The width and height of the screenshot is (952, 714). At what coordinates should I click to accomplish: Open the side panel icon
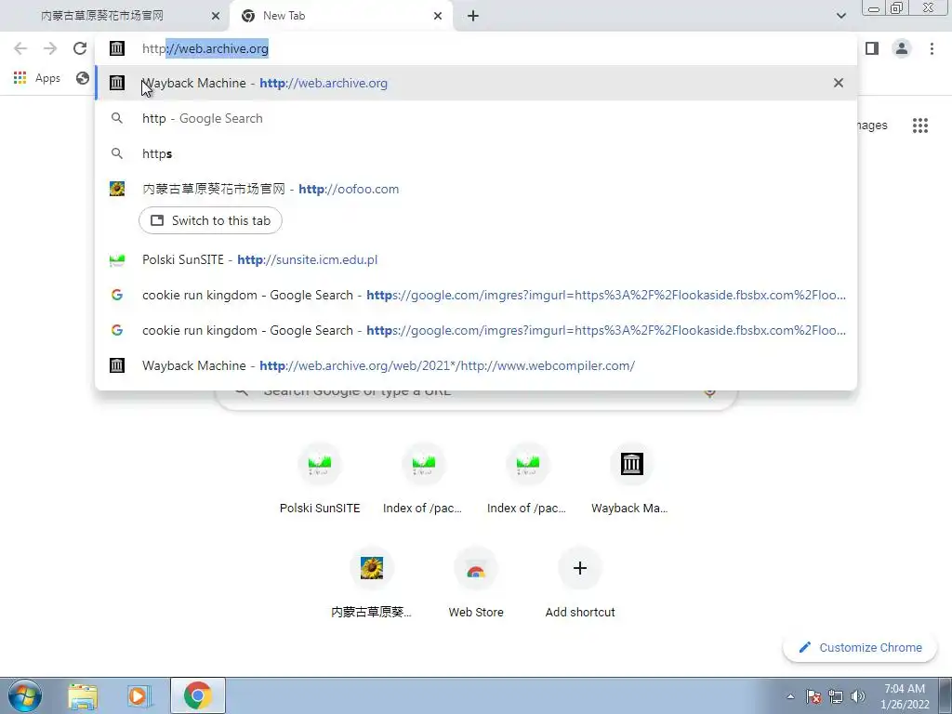[872, 48]
